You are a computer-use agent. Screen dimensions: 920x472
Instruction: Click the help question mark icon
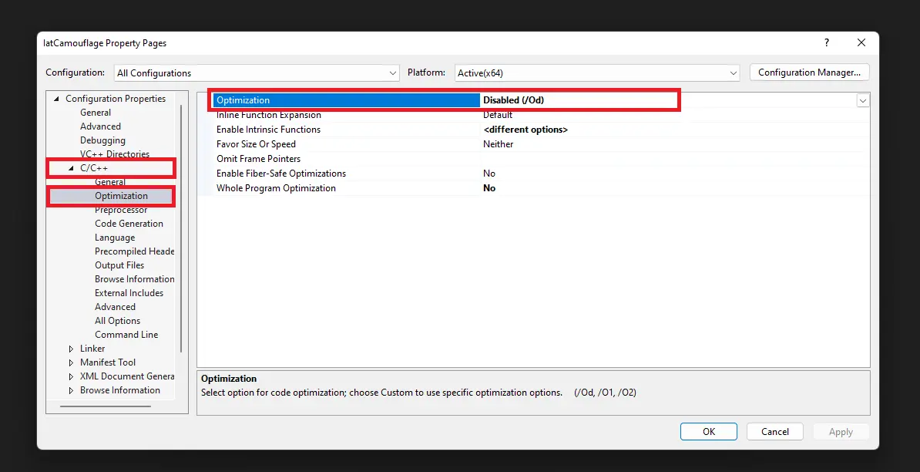[827, 43]
